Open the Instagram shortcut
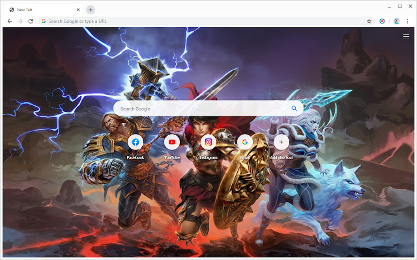The image size is (417, 260). click(x=208, y=142)
